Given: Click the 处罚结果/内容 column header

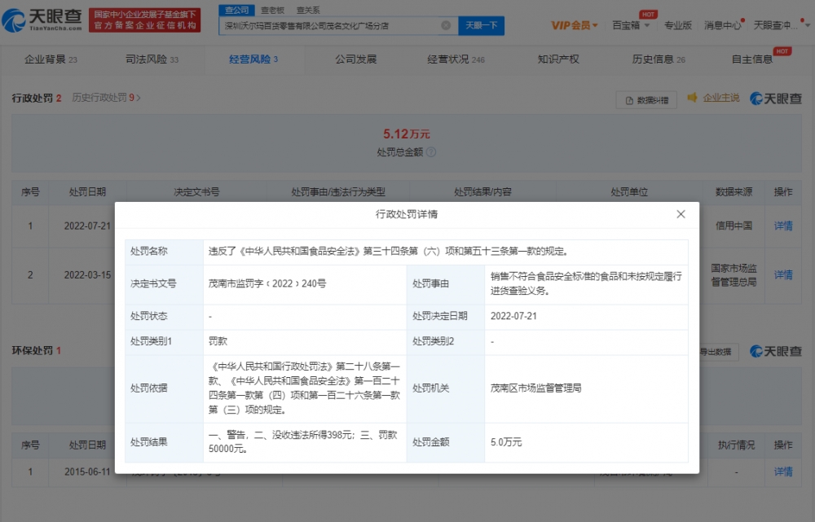Looking at the screenshot, I should (x=482, y=192).
